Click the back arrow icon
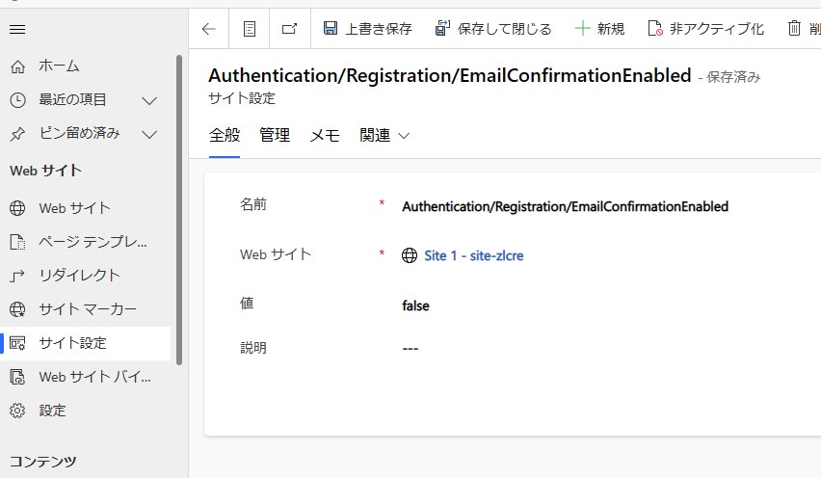821x478 pixels. (x=209, y=29)
